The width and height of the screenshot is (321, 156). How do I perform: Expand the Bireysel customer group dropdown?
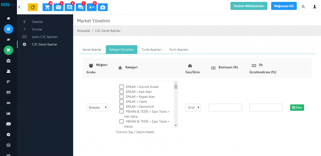click(x=97, y=107)
